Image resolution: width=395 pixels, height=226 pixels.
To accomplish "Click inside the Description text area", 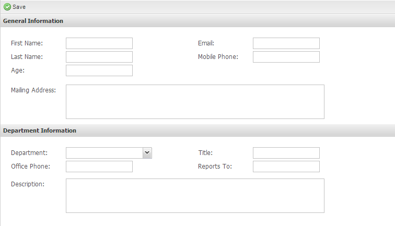I will [195, 196].
